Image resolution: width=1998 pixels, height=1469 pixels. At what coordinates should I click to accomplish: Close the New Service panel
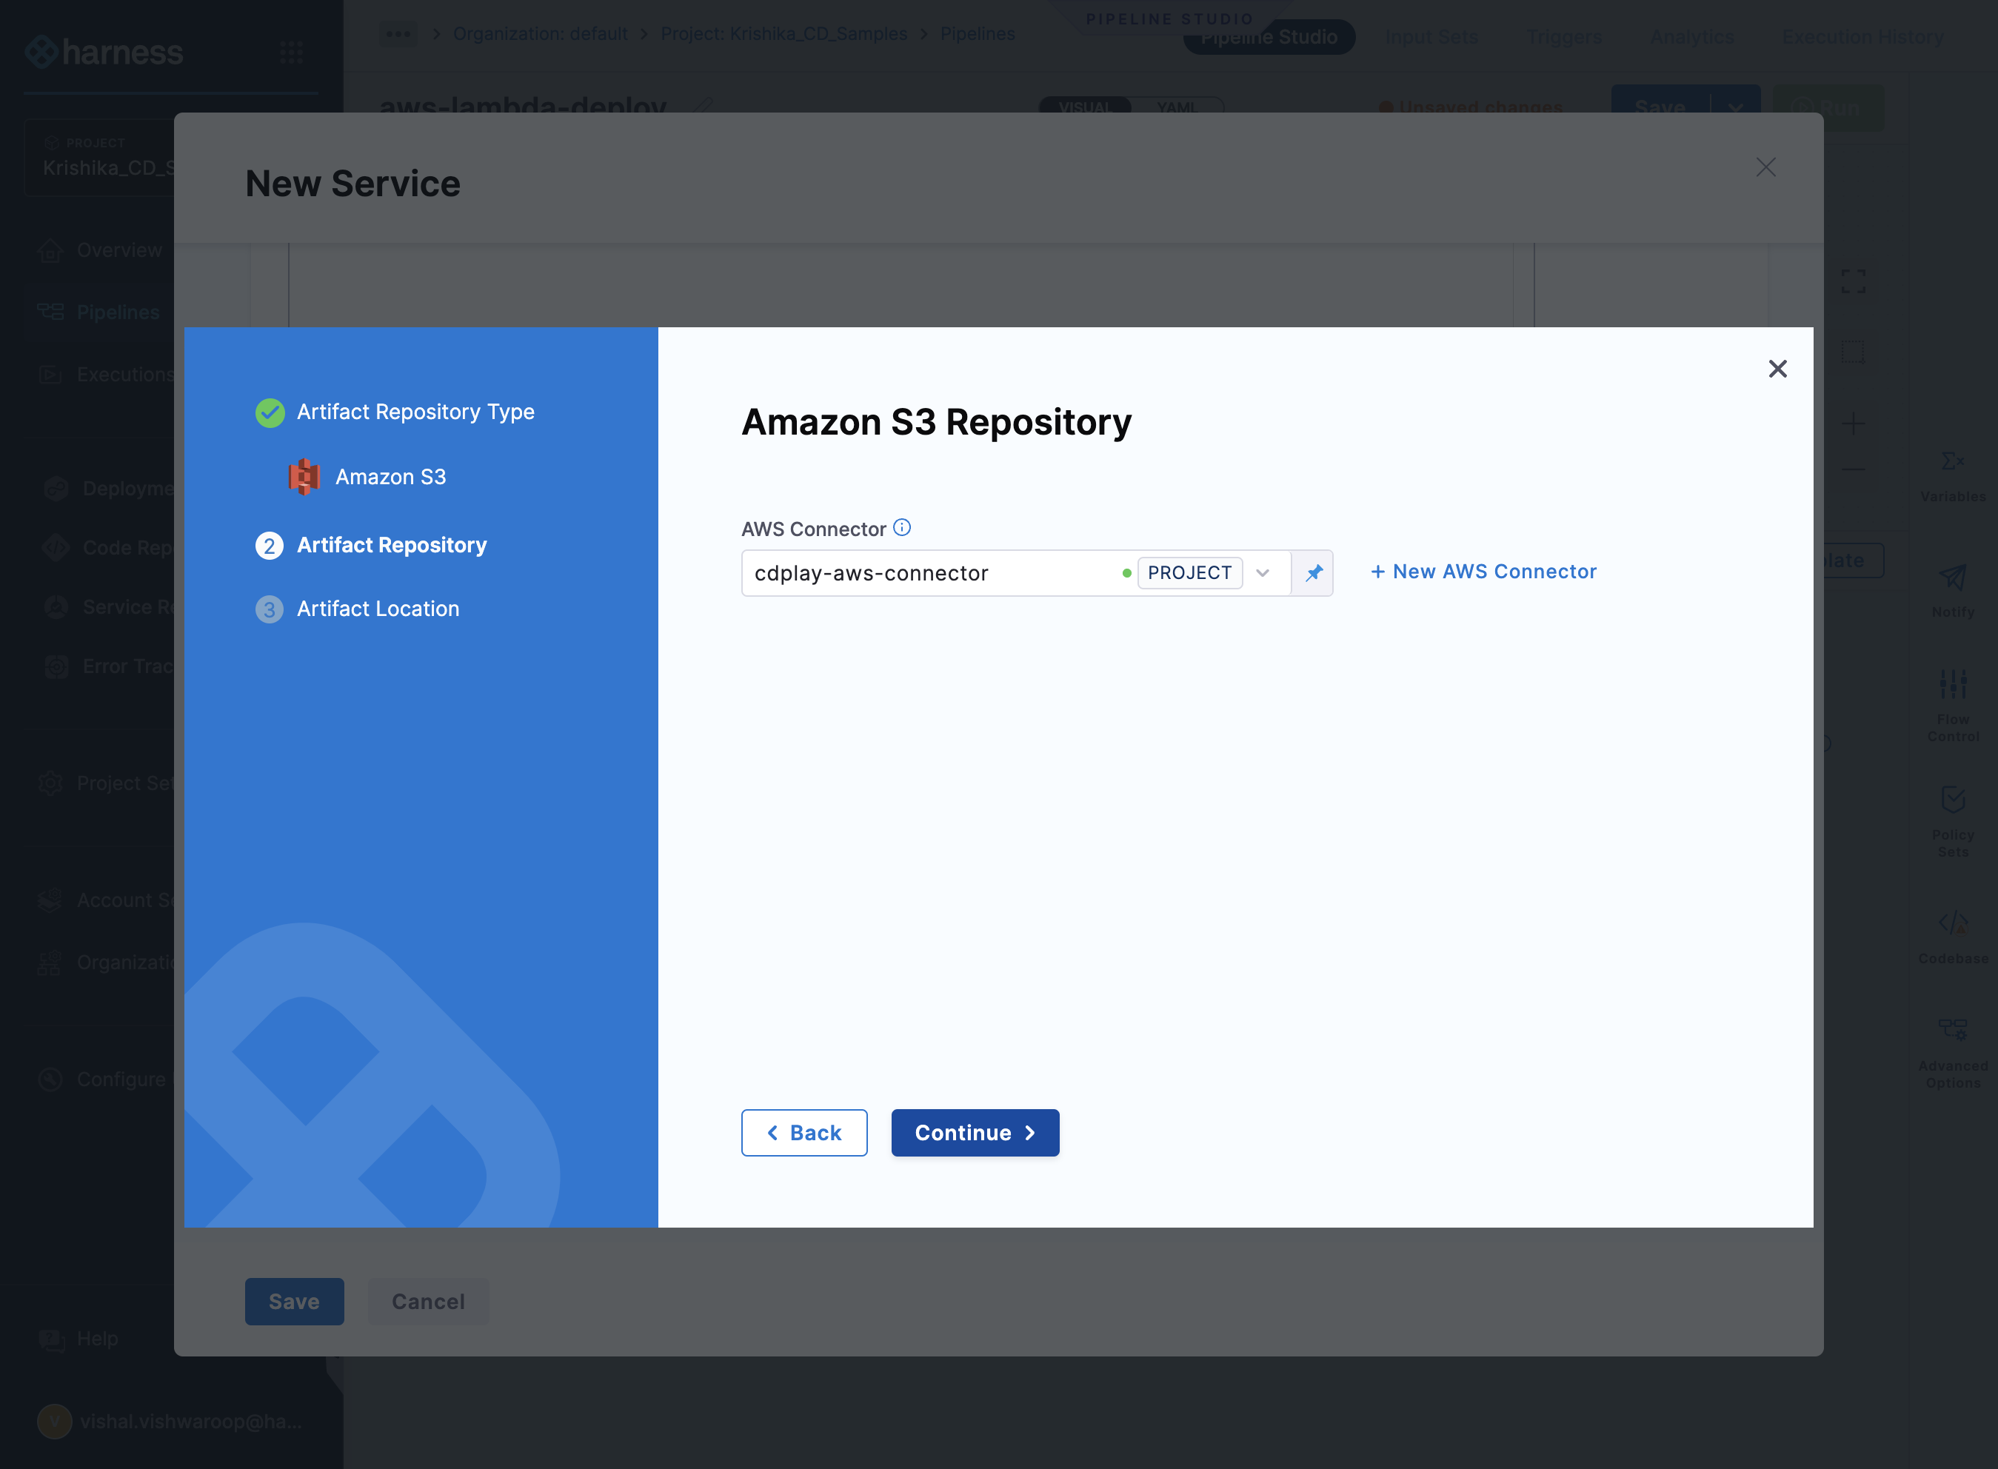[1765, 167]
